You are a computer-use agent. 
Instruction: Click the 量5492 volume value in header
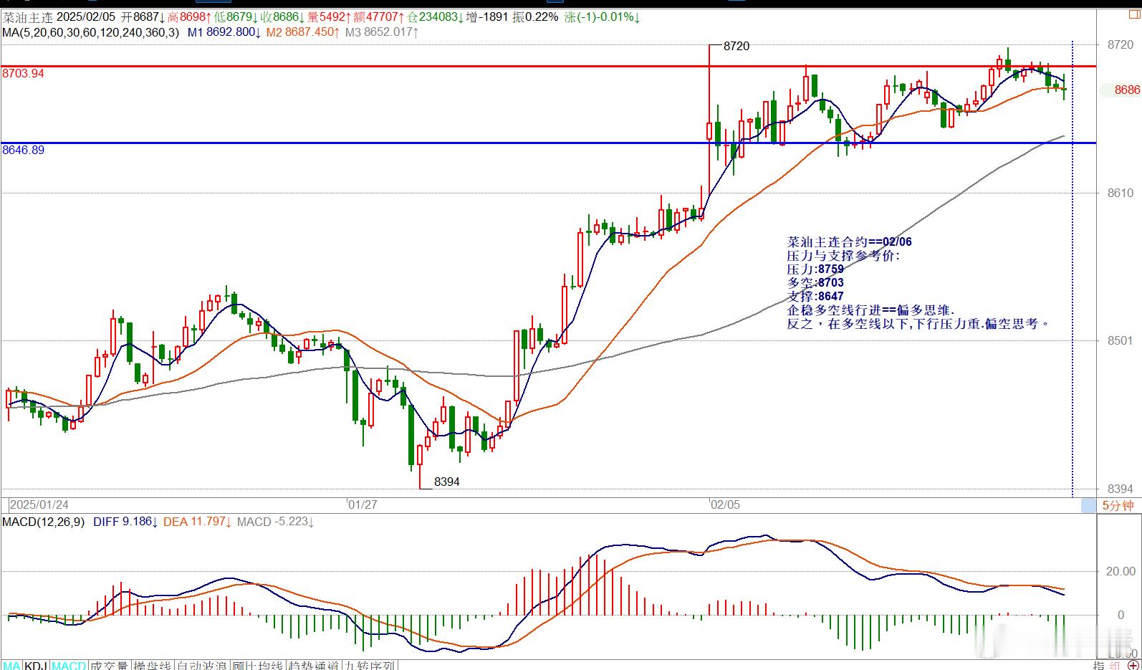(x=330, y=16)
